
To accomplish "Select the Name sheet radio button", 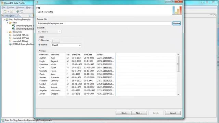I will click(x=40, y=45).
